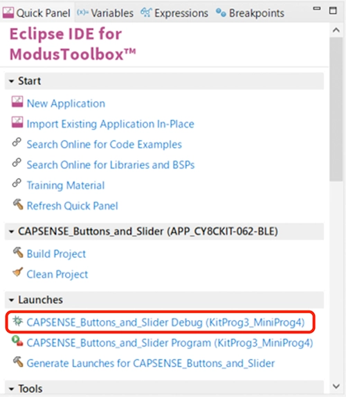
Task: Collapse the Start section
Action: point(11,81)
